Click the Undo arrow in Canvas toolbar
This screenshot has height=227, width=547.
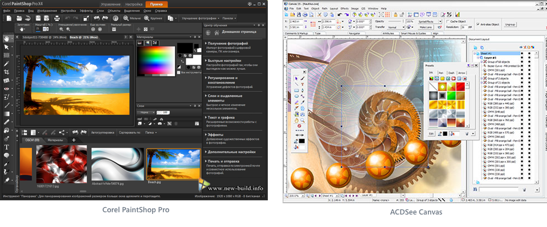coord(340,15)
